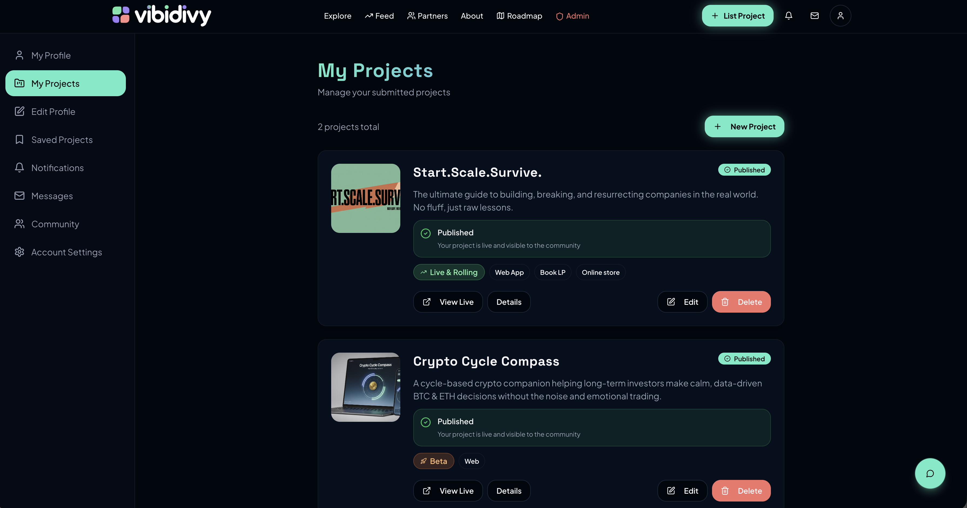Image resolution: width=967 pixels, height=508 pixels.
Task: Open the user avatar icon in header
Action: 840,16
